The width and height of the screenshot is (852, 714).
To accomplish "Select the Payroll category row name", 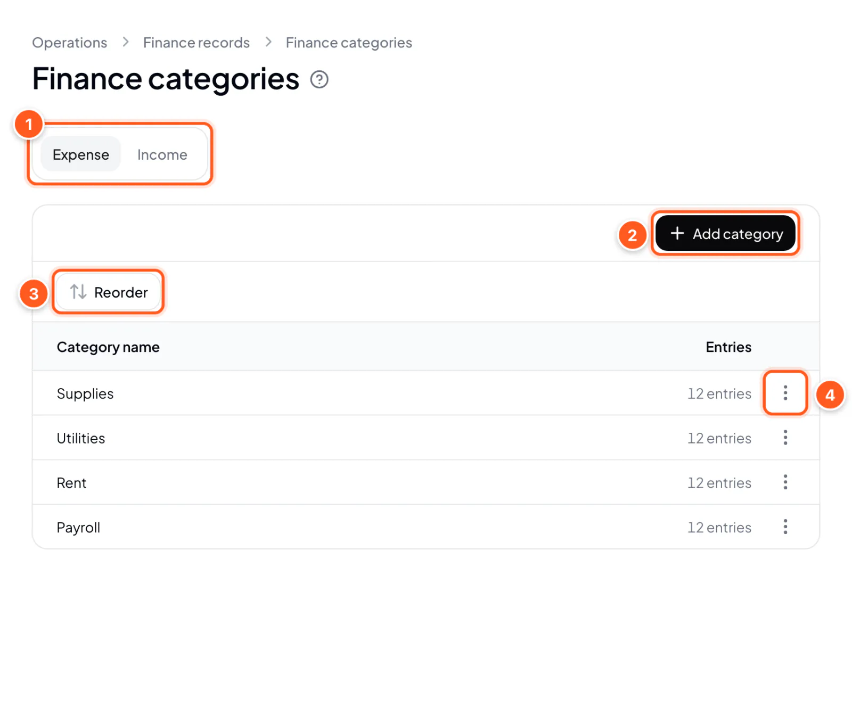I will [x=78, y=528].
